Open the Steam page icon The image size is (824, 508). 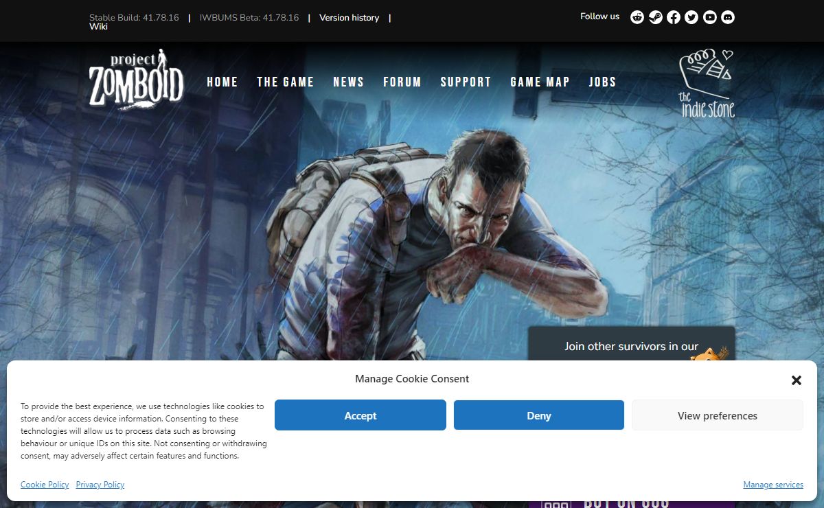[656, 17]
